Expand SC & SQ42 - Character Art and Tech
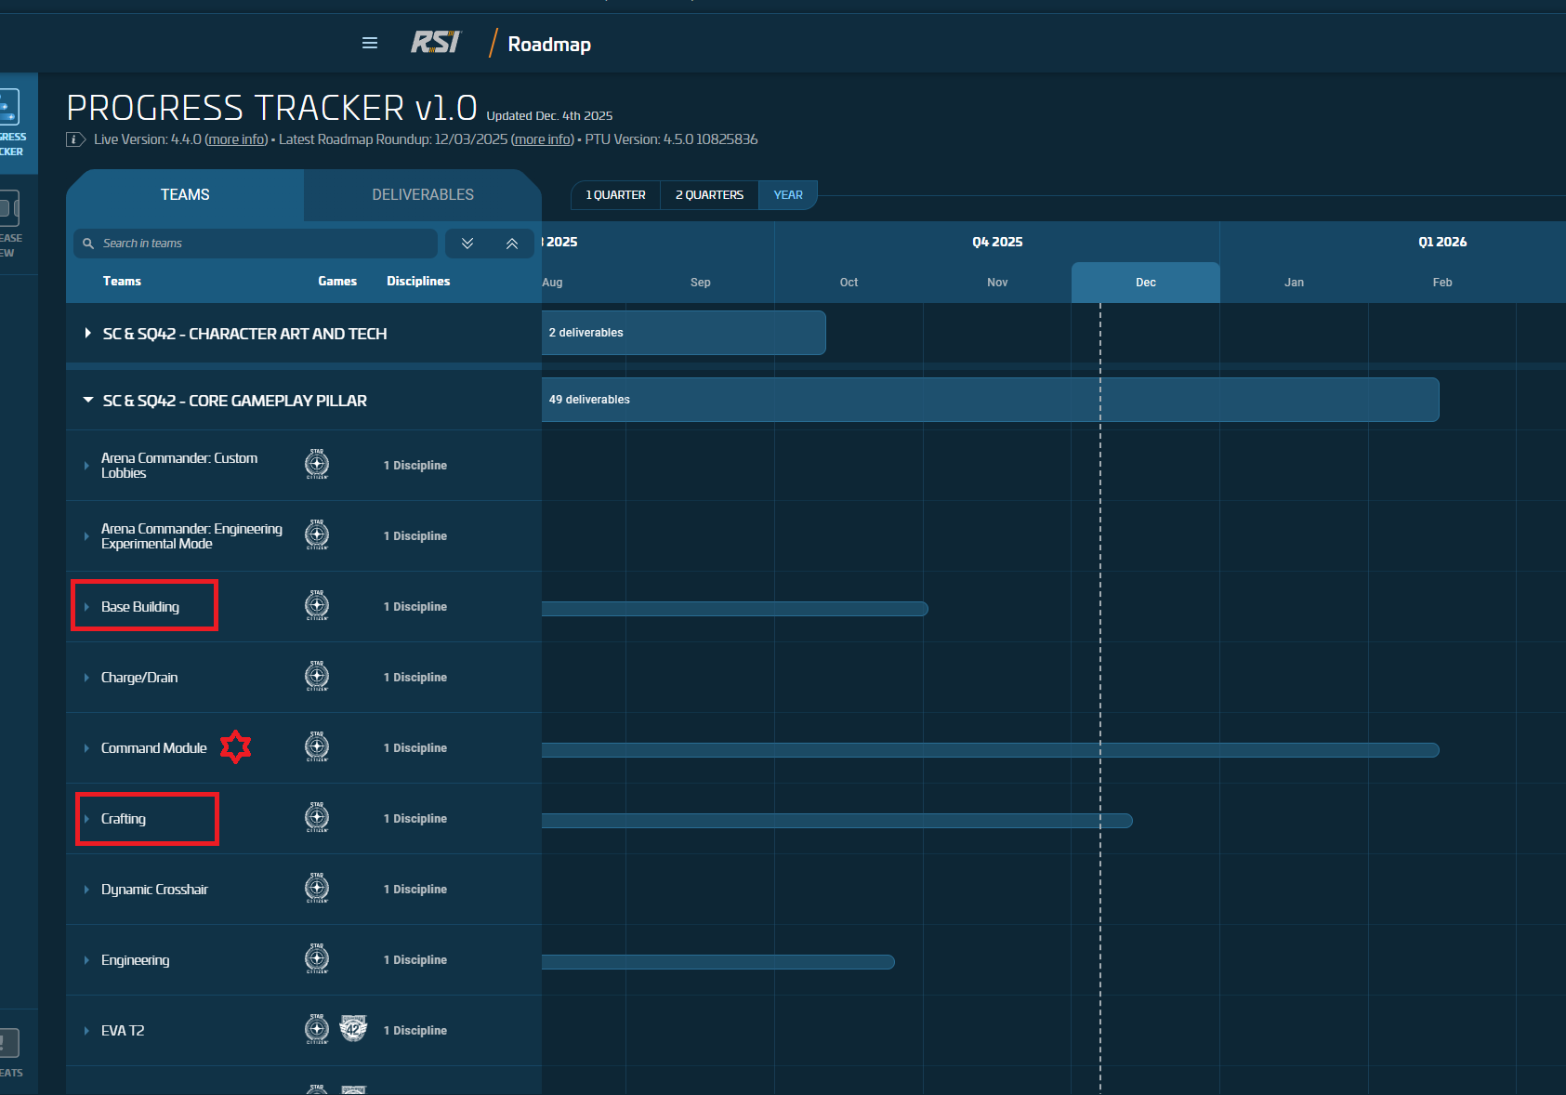 click(87, 333)
